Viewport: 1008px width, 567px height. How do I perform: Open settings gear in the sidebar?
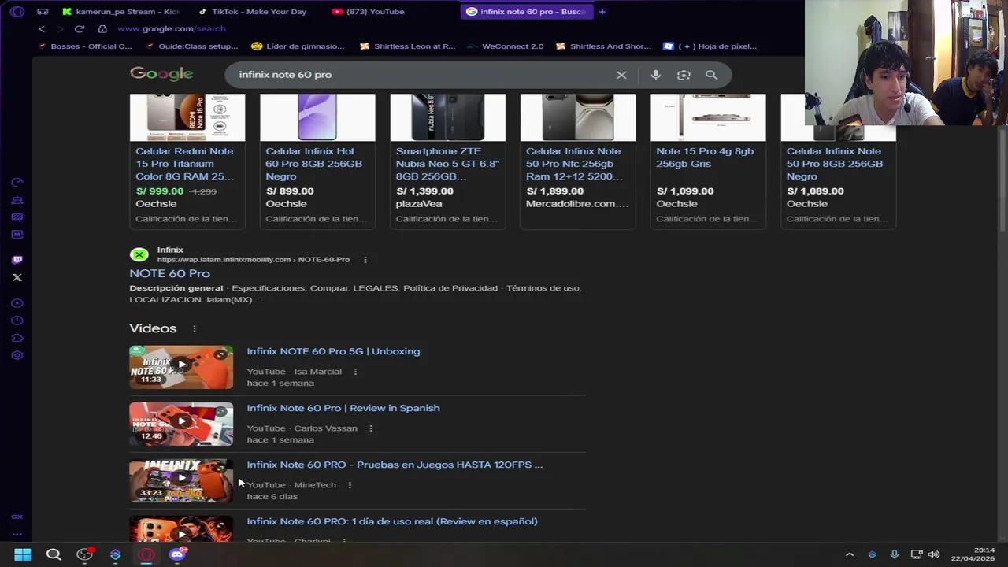(x=17, y=355)
